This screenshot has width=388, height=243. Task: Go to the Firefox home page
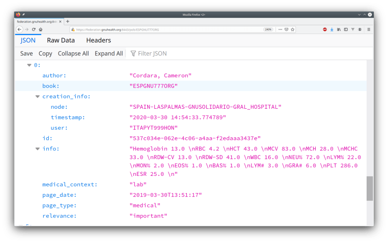40,29
